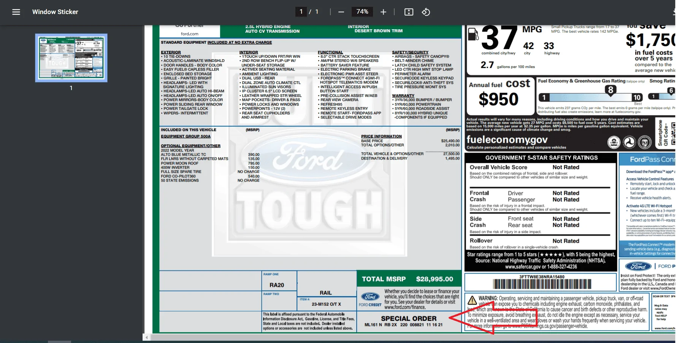676x343 pixels.
Task: Select the page 1 thumbnail
Action: tap(71, 58)
